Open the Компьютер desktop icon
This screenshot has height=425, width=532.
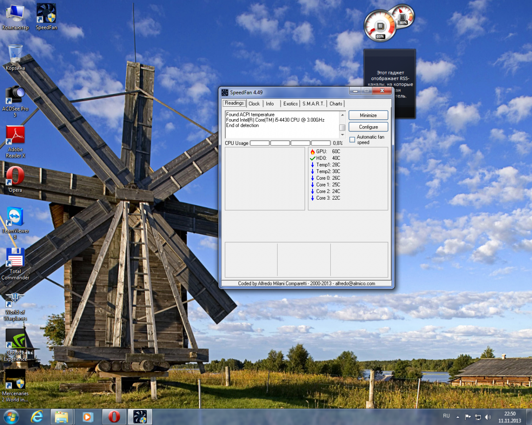coord(15,18)
